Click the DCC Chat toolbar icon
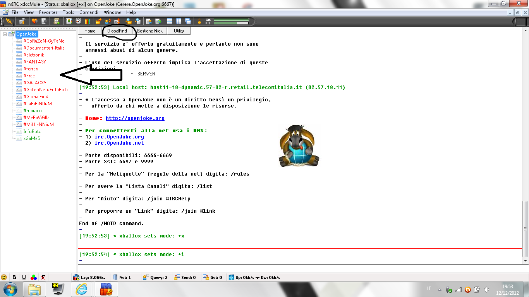529x297 pixels. [108, 21]
